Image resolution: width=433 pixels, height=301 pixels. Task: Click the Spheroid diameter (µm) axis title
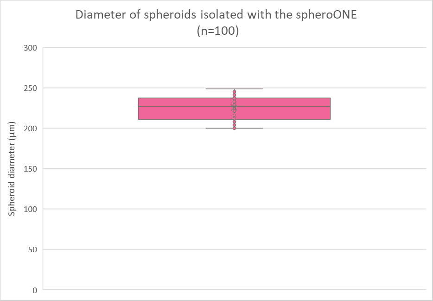(13, 168)
